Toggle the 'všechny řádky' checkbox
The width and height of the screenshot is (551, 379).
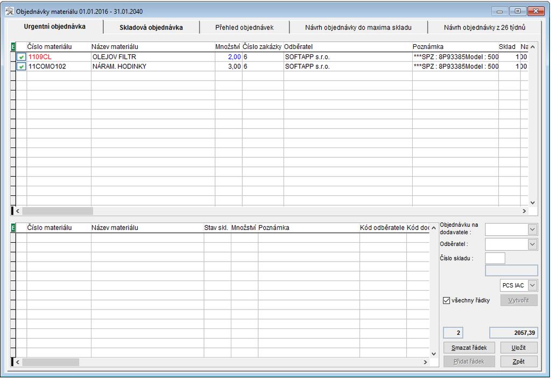[x=446, y=300]
